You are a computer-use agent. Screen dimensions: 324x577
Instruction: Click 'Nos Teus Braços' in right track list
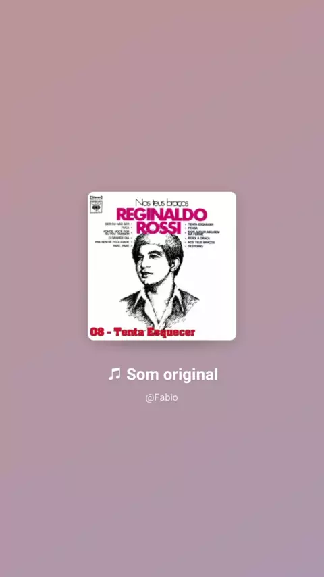tap(202, 242)
